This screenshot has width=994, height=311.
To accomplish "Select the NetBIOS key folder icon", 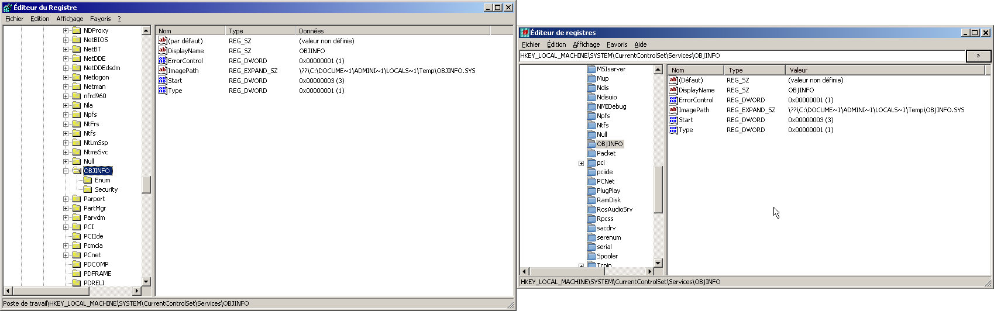I will [76, 40].
